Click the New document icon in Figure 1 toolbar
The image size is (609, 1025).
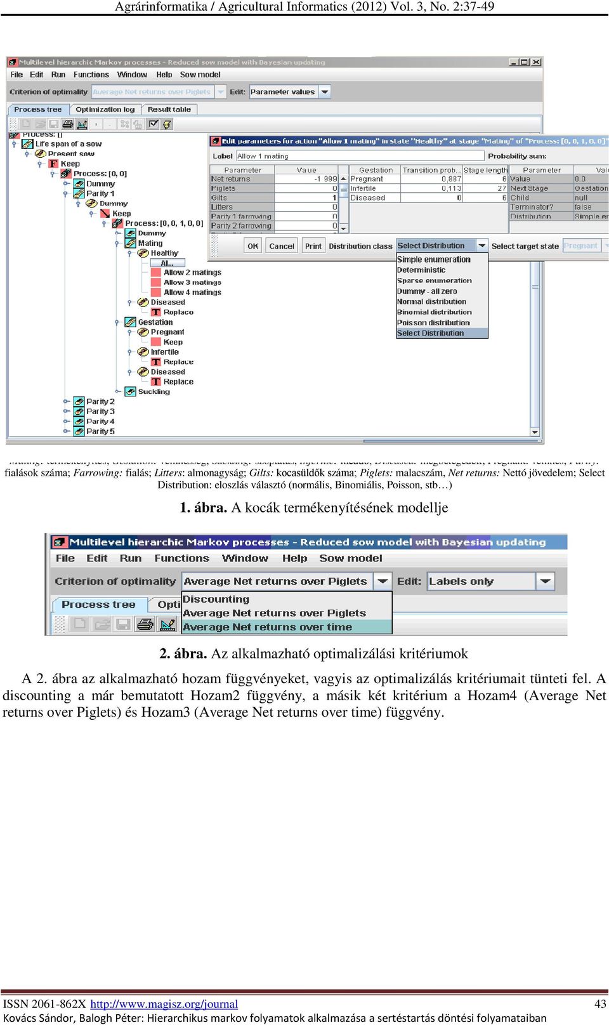pyautogui.click(x=26, y=124)
